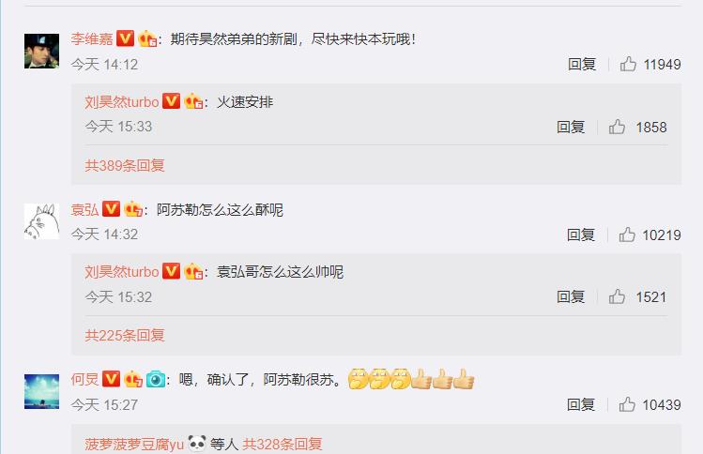This screenshot has width=703, height=454.
Task: Reply to 袁弘's comment about 阿苏勒
Action: 581,235
